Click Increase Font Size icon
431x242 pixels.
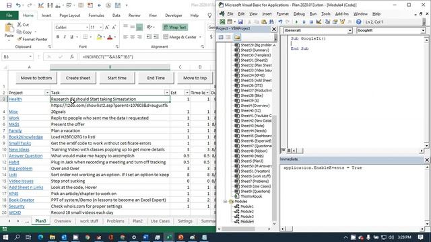tap(107, 27)
